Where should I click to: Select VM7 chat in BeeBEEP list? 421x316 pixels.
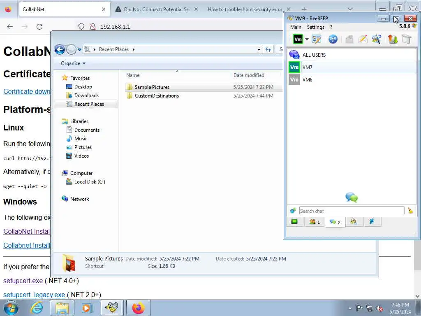coord(352,67)
